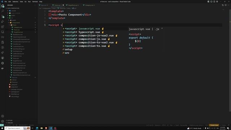Image resolution: width=231 pixels, height=130 pixels.
Task: Click the unsaved dot on Posts.vue tab
Action: pyautogui.click(x=63, y=5)
